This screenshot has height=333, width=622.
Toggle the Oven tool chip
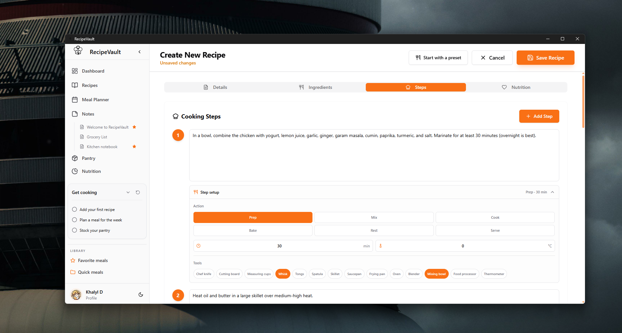click(396, 274)
